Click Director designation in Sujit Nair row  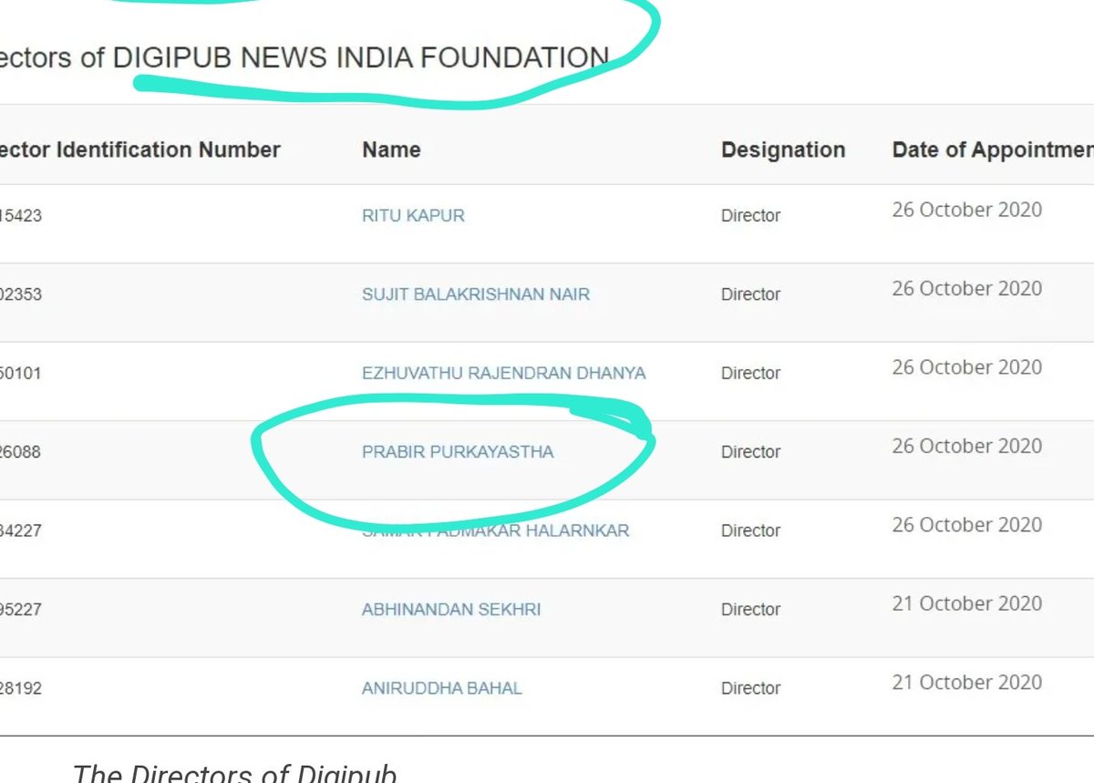click(751, 294)
